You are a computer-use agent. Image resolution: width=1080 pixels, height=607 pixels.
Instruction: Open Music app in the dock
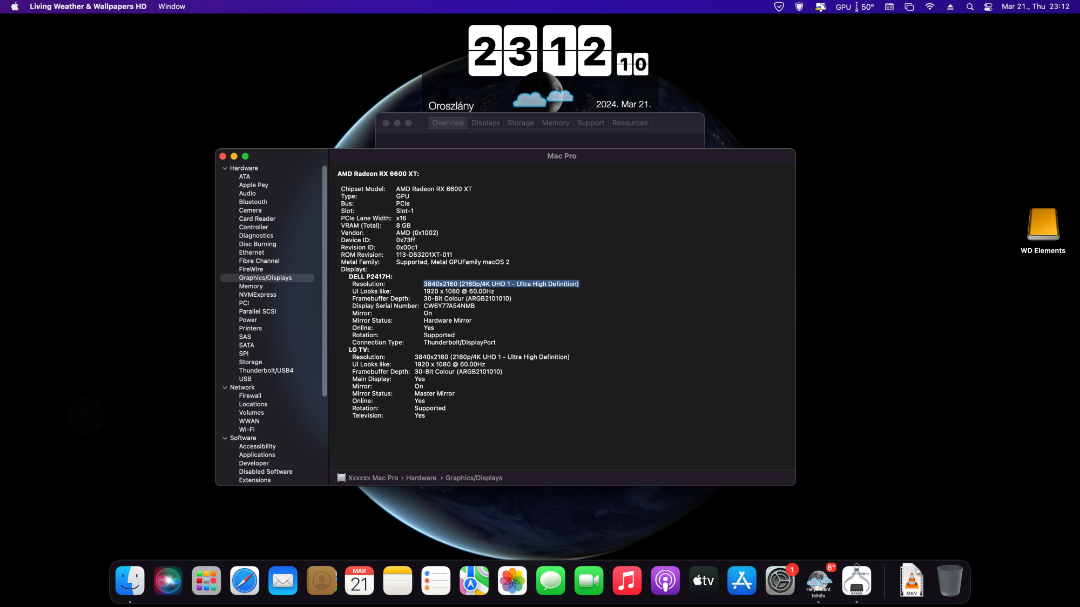coord(627,581)
